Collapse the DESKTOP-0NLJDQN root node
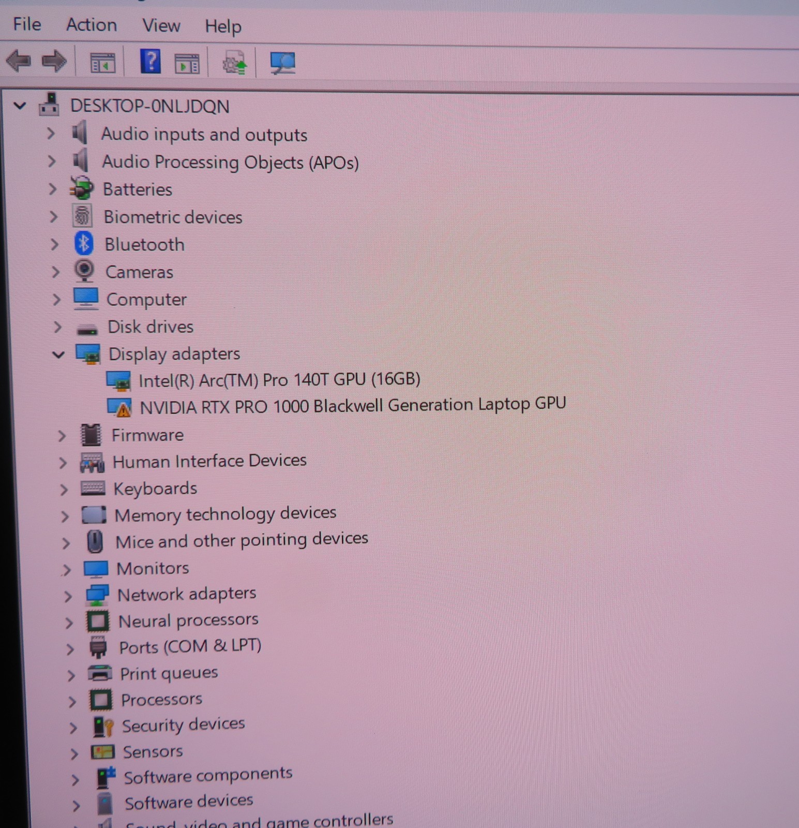 pos(20,106)
